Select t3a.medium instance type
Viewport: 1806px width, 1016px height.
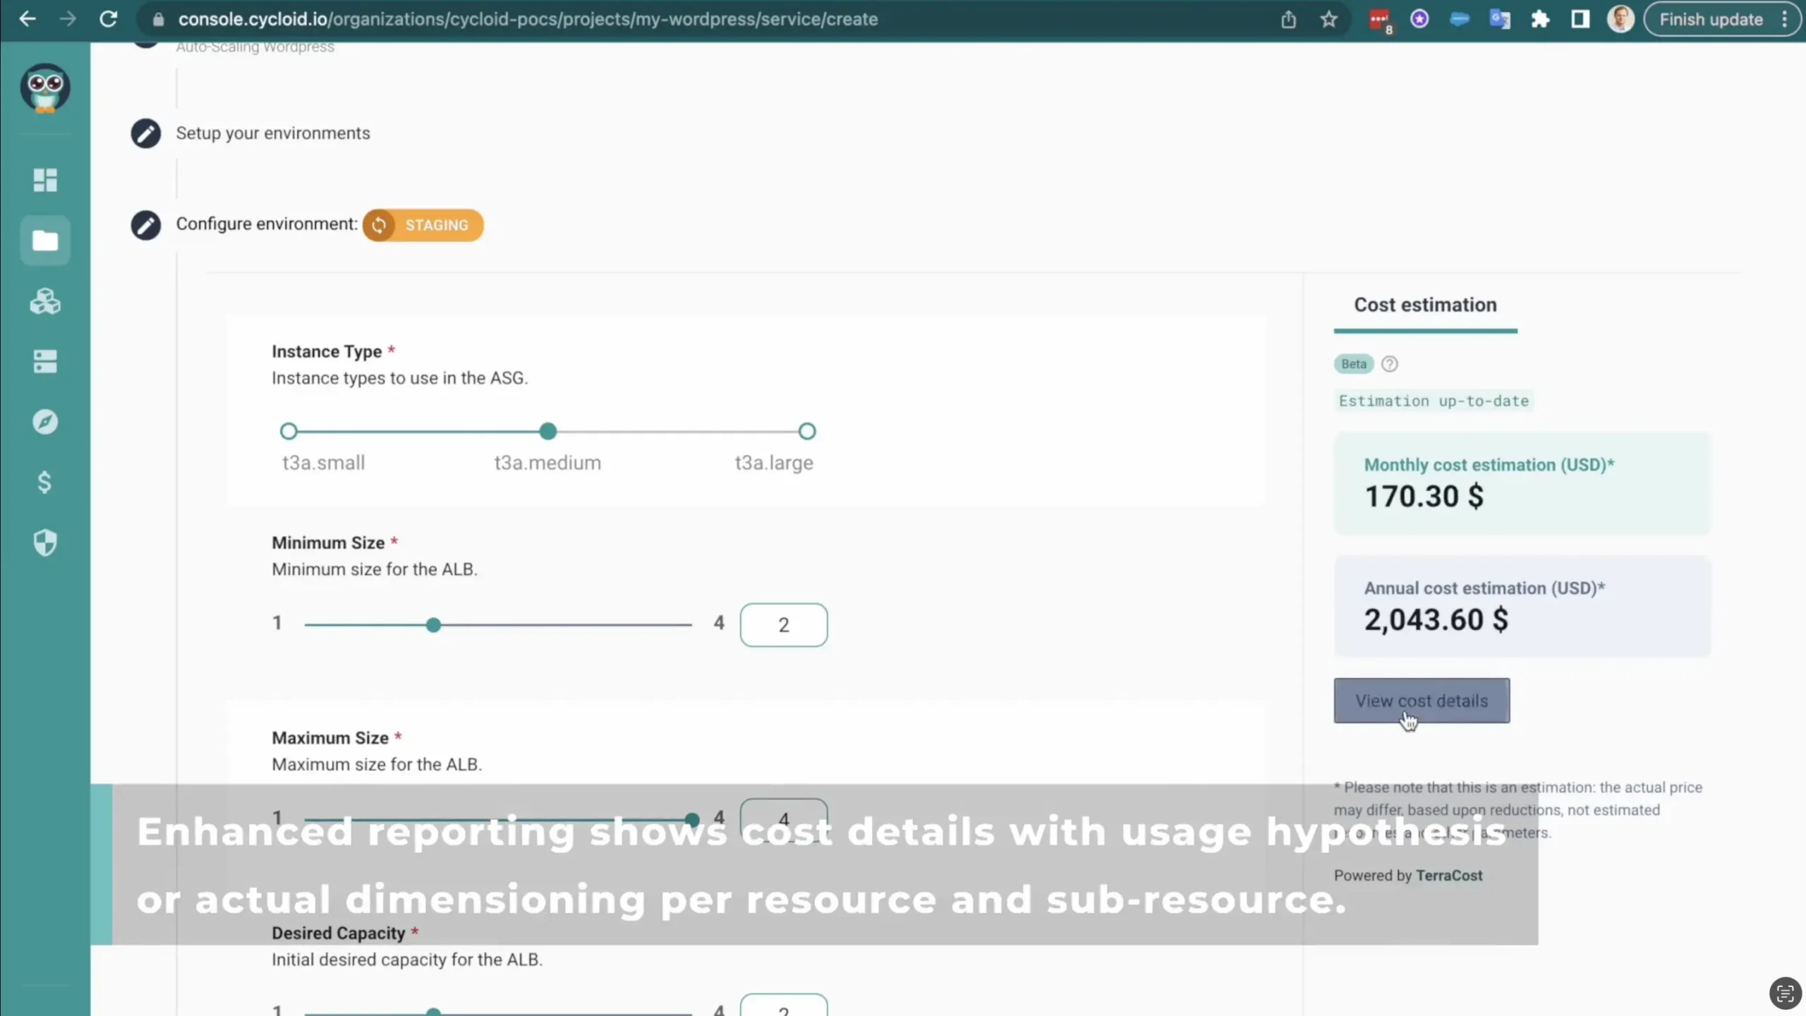548,431
